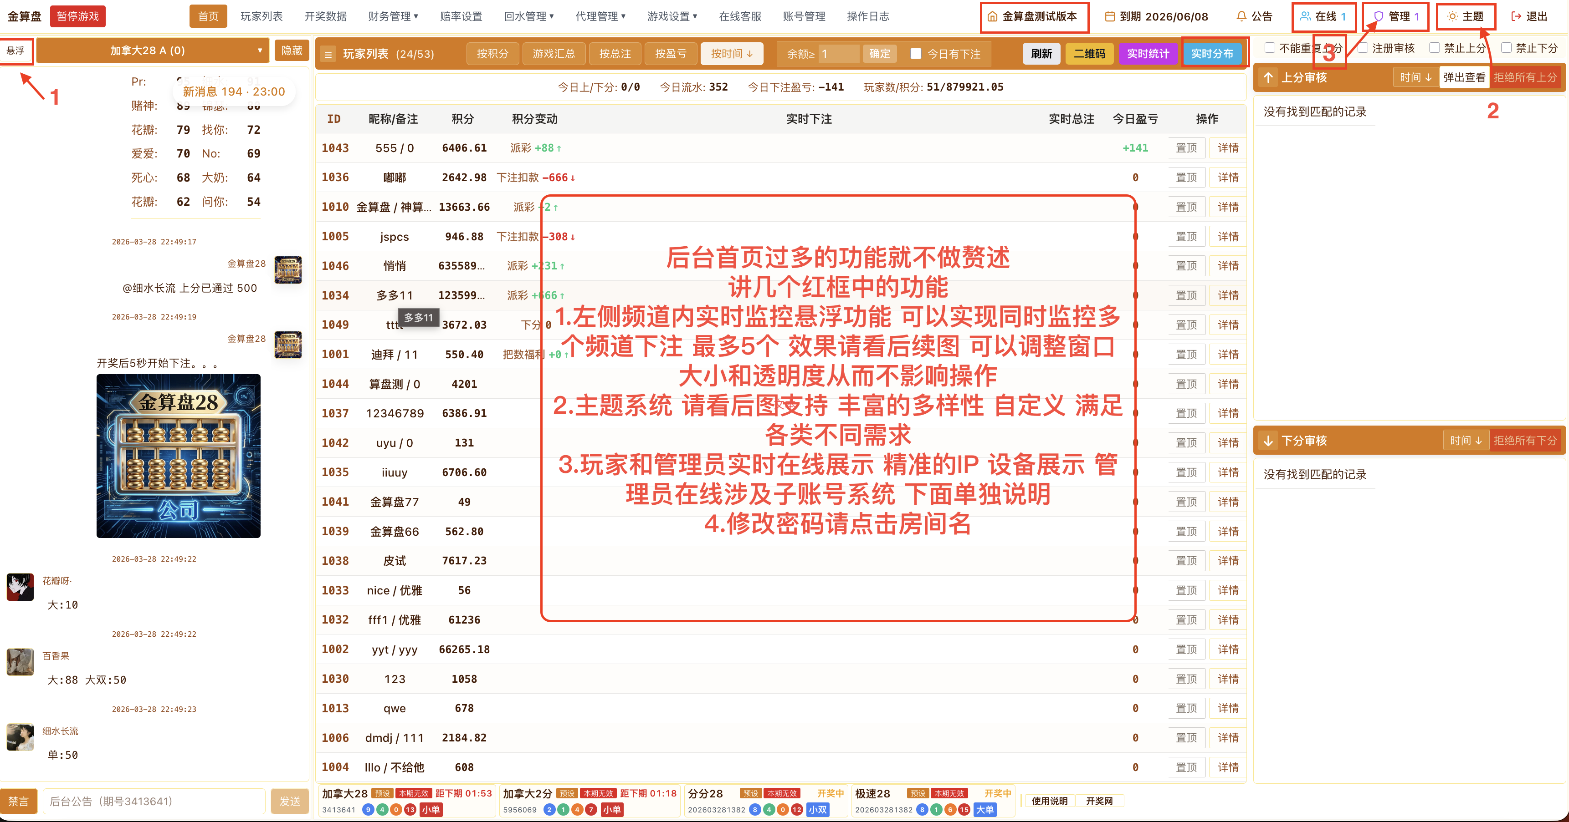Click 游戏汇总 button

click(x=554, y=54)
